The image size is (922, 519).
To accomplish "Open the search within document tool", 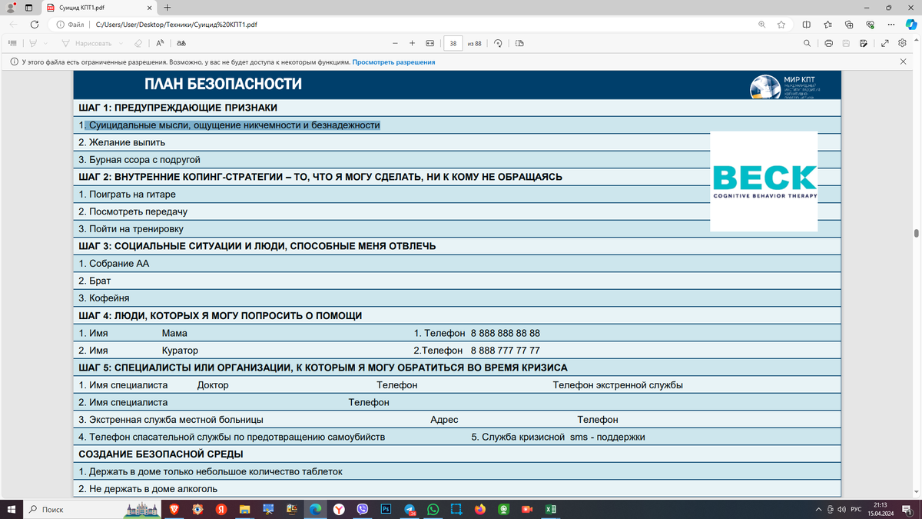I will click(x=807, y=43).
